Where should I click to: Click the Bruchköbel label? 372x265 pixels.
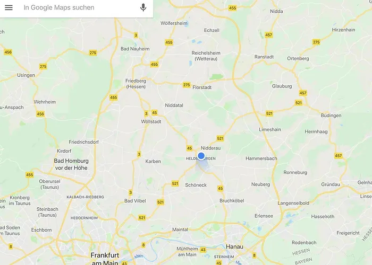click(232, 201)
